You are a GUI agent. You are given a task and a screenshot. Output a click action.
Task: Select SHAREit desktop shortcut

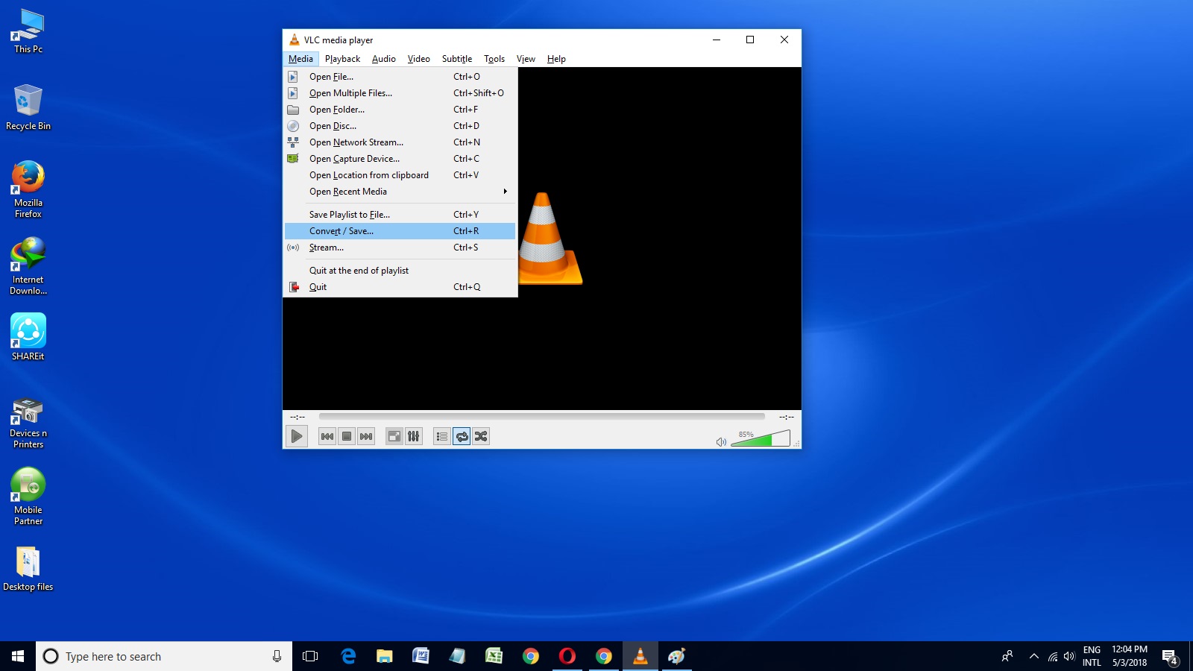point(28,337)
